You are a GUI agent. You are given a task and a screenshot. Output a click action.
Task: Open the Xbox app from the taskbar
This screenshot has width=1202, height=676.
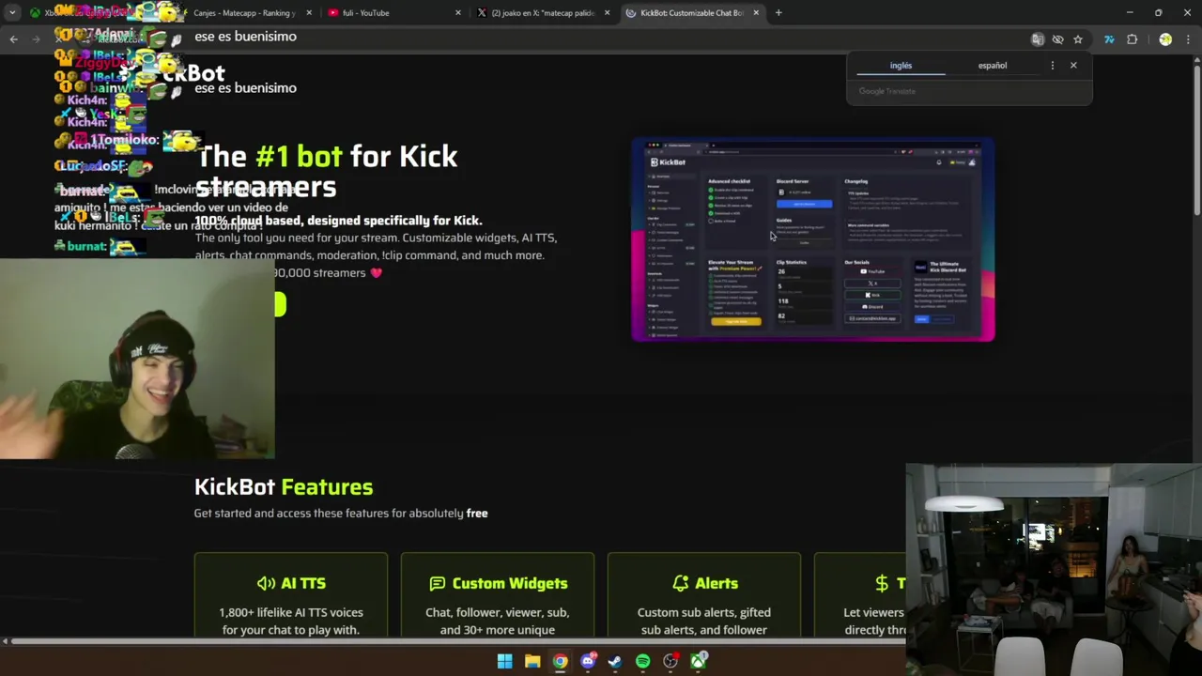pyautogui.click(x=699, y=662)
